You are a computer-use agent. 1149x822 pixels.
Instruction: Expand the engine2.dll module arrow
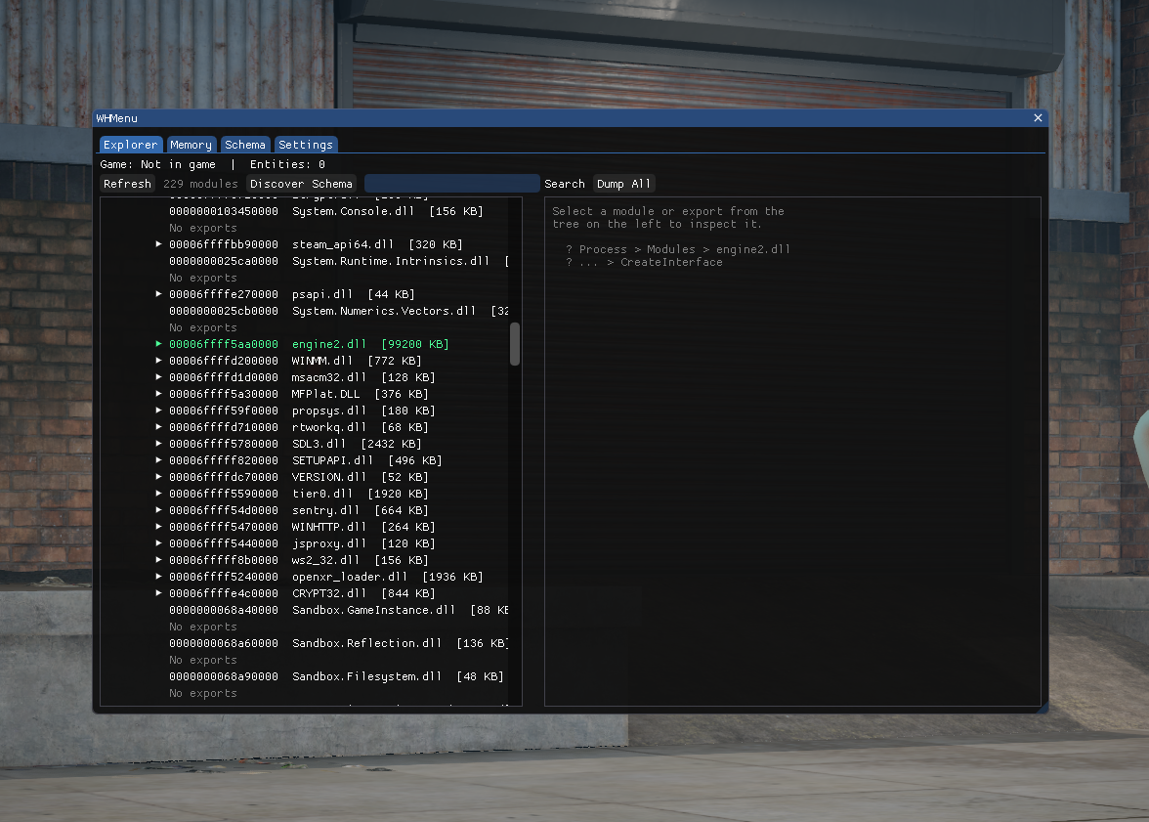pyautogui.click(x=159, y=344)
